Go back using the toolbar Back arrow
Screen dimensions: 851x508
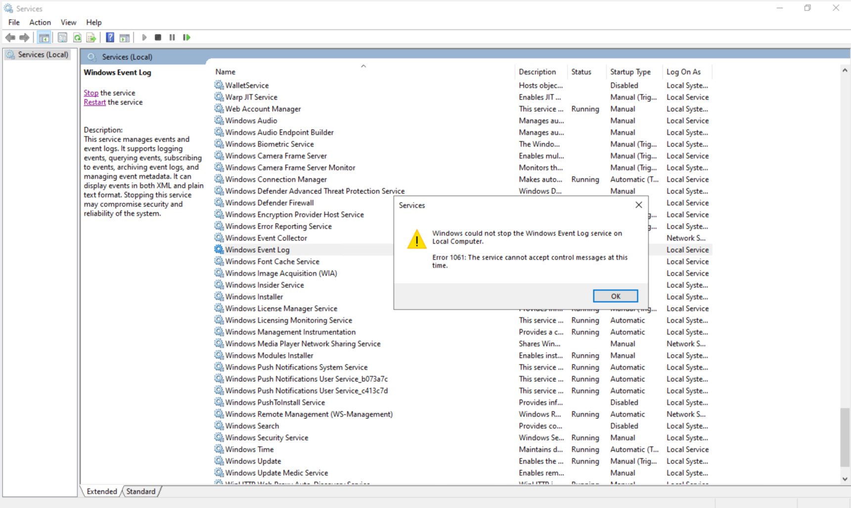10,38
